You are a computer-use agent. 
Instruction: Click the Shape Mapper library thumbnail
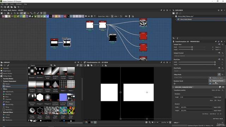pos(40,110)
